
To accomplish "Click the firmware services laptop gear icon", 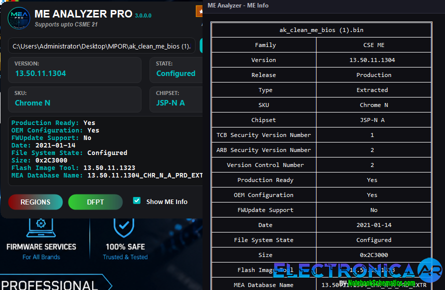I will point(41,227).
